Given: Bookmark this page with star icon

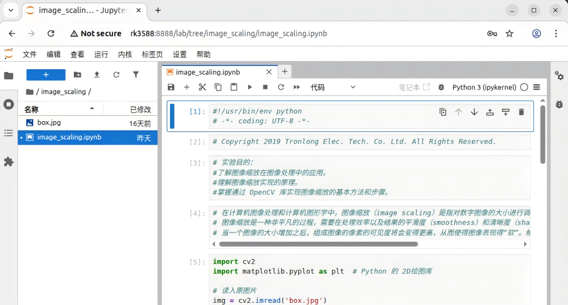Looking at the screenshot, I should coord(510,34).
